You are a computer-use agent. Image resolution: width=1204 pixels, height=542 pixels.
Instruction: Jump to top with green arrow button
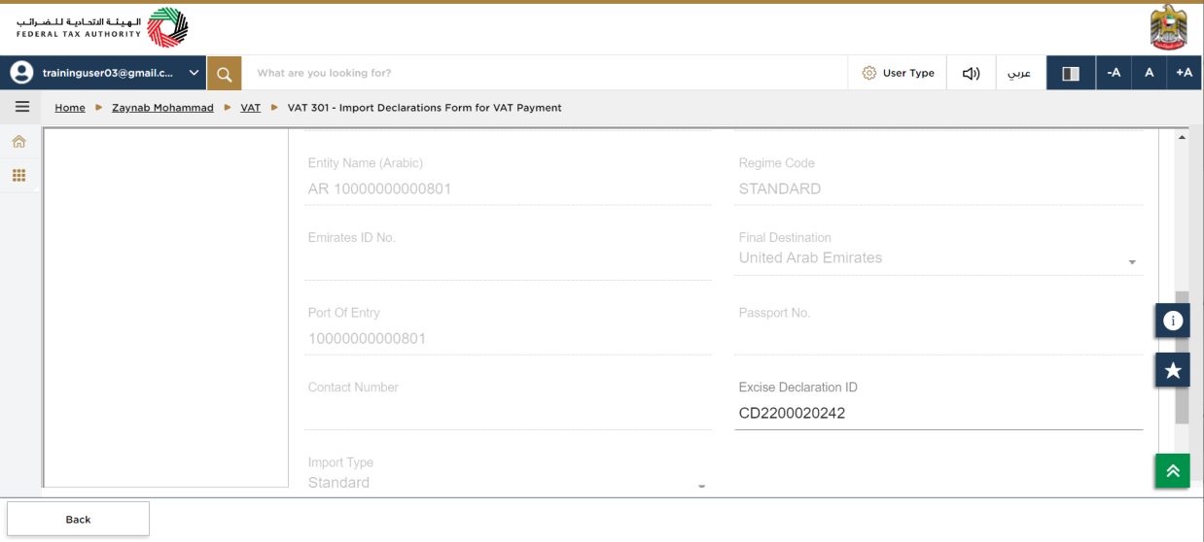(x=1173, y=471)
